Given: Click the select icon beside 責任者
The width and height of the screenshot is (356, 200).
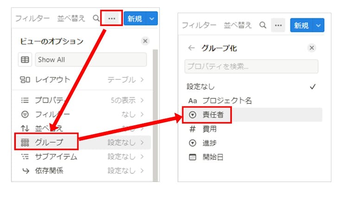Looking at the screenshot, I should (192, 115).
